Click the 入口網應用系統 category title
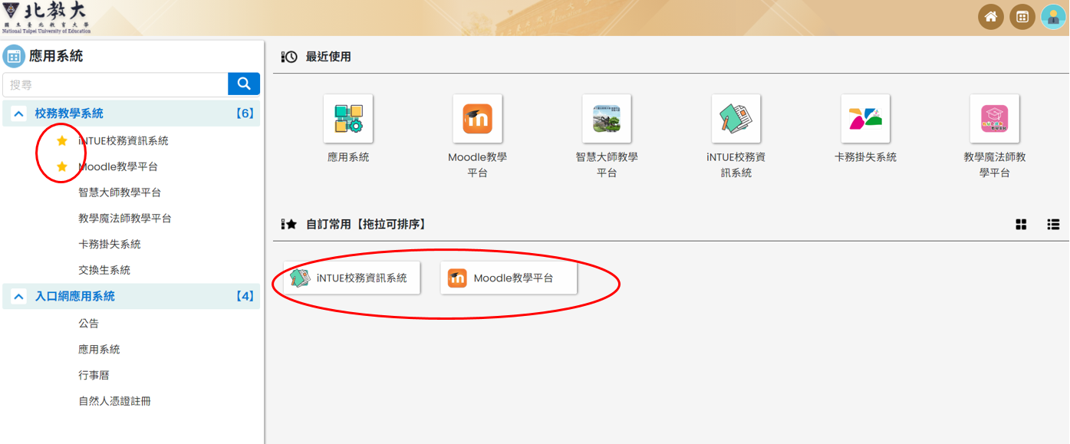 [x=75, y=297]
